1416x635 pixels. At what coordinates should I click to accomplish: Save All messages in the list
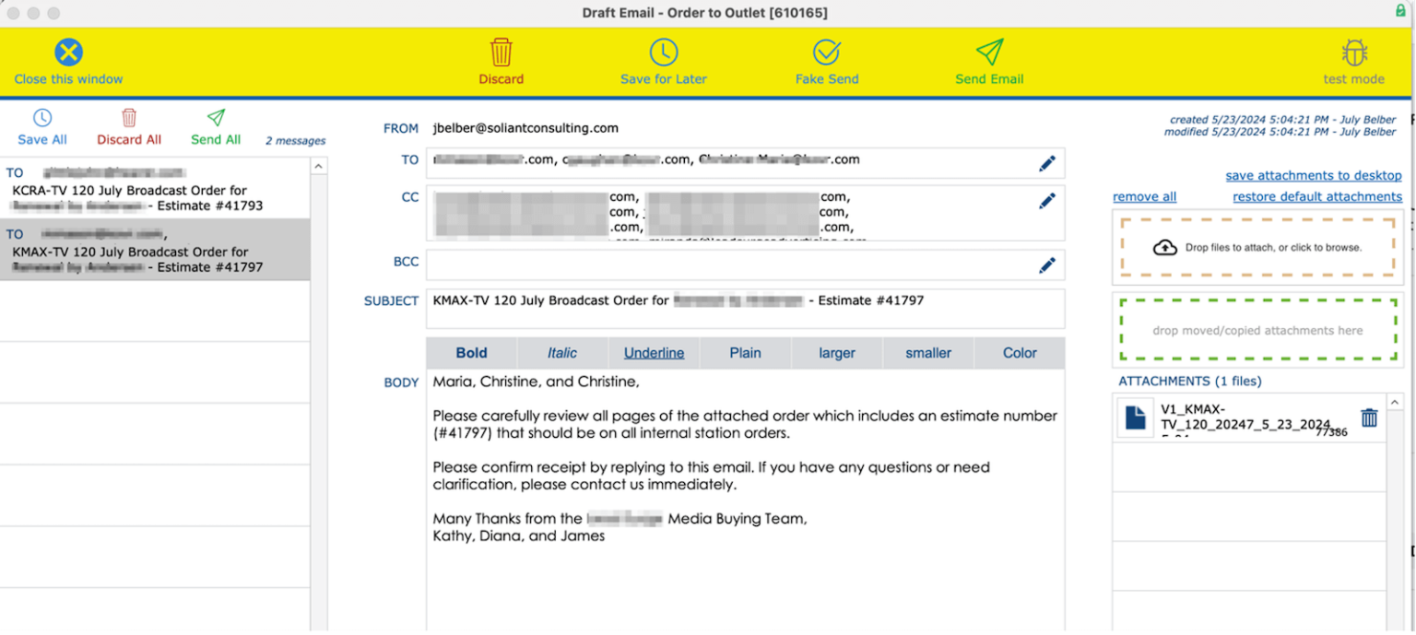[41, 127]
